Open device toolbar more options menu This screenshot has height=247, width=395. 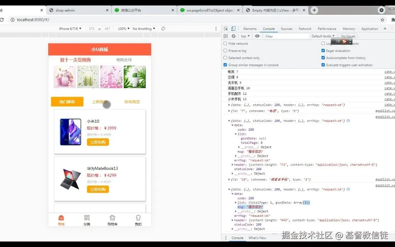[216, 29]
